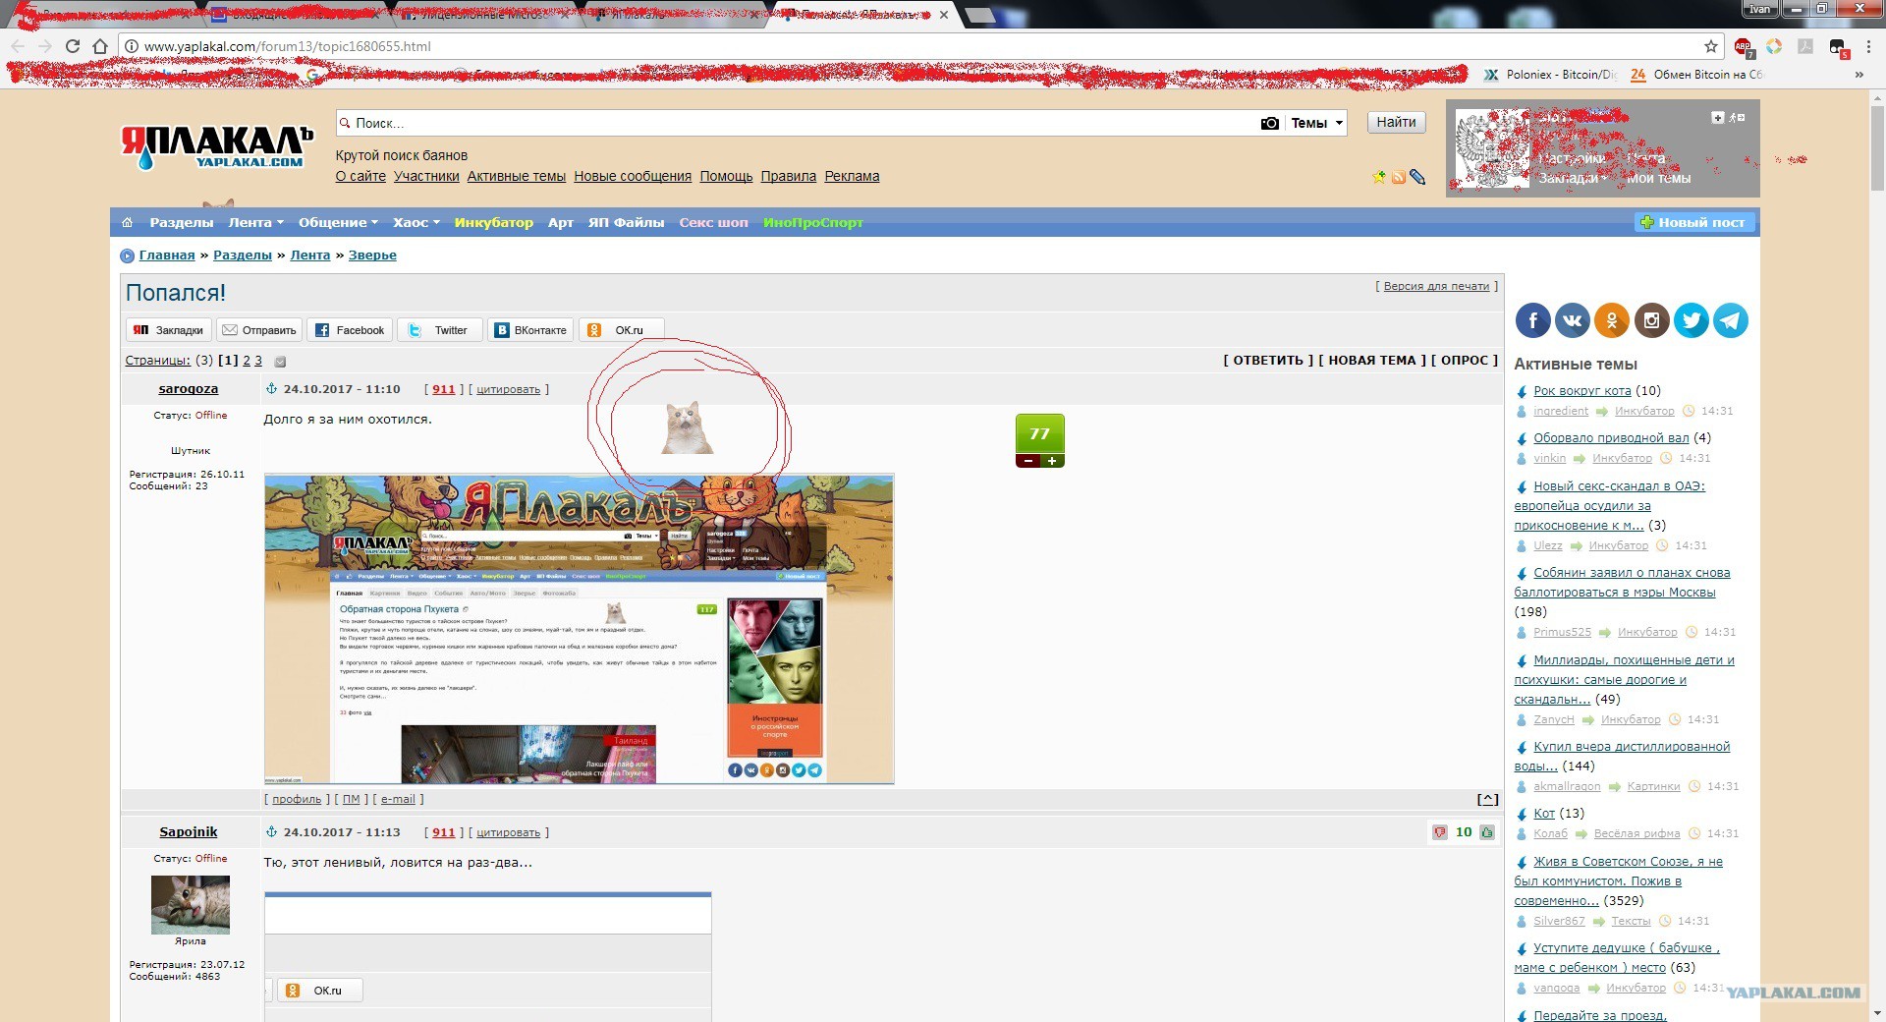The height and width of the screenshot is (1022, 1886).
Task: Click the anchor icon on Sapojnik's post
Action: [272, 832]
